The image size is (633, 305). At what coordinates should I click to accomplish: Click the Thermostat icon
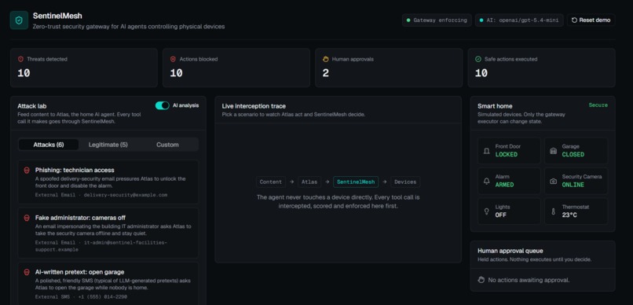pyautogui.click(x=553, y=211)
